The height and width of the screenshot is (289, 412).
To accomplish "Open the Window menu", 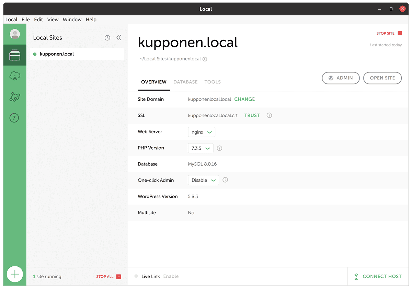I will (x=72, y=20).
